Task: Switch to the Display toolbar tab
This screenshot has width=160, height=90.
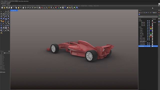Action: [x=20, y=6]
